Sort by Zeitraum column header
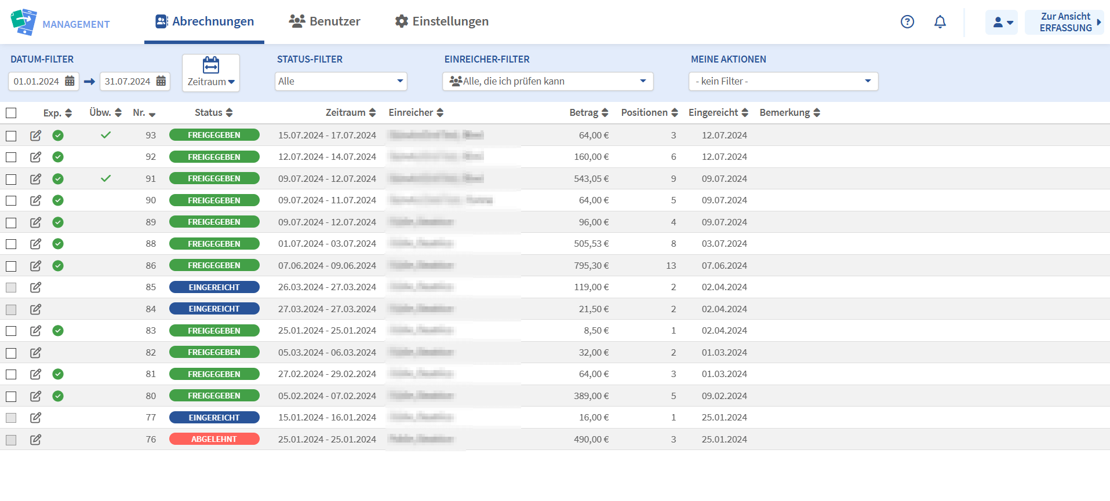1110x501 pixels. coord(351,112)
